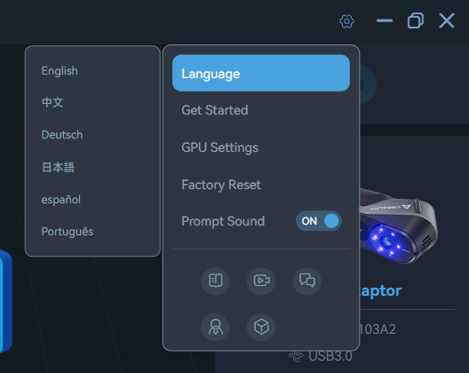Viewport: 469px width, 373px height.
Task: Click the customer support person icon
Action: tap(215, 327)
